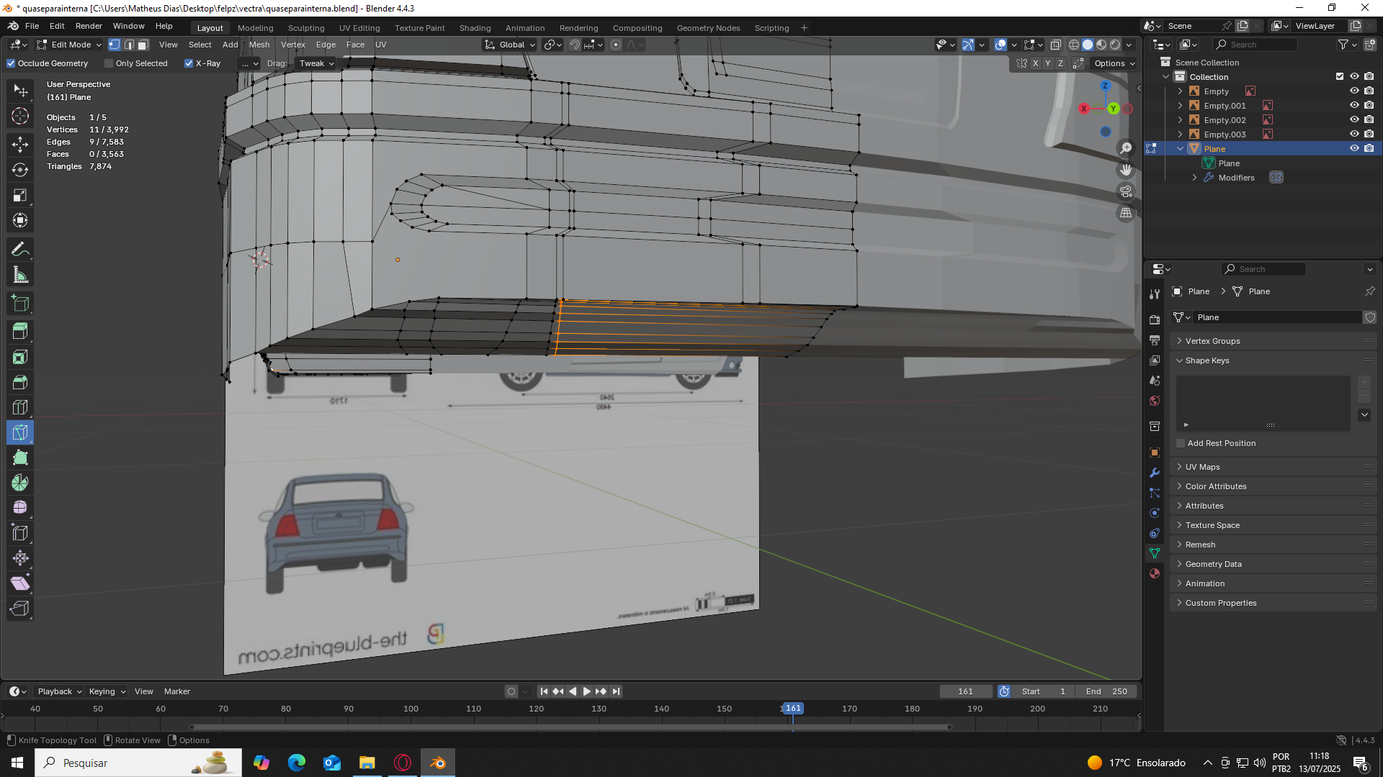Expand the Vertex Groups panel

1212,341
